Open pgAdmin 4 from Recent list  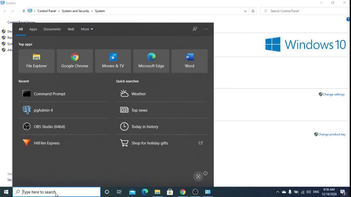click(x=64, y=110)
